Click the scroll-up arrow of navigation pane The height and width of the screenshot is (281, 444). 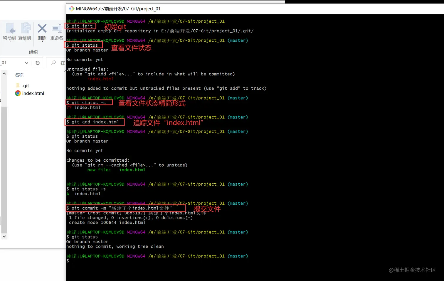[4, 74]
